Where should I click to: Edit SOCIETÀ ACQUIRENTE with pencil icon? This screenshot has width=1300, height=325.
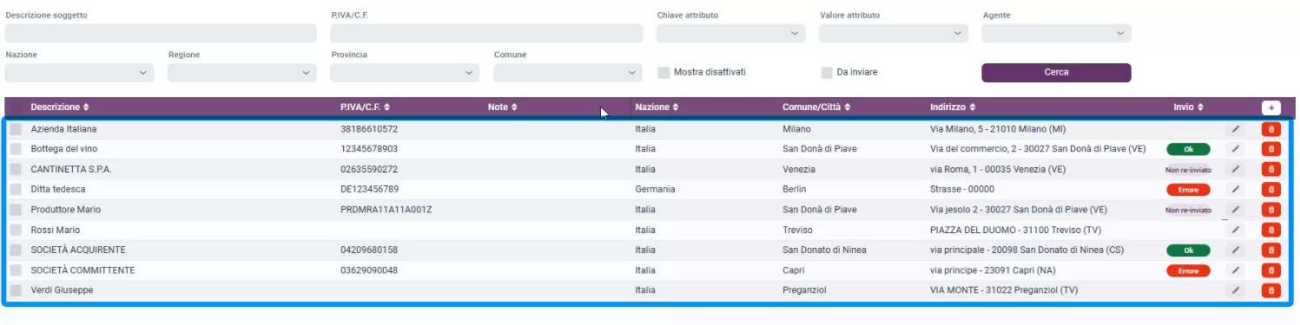click(1235, 250)
